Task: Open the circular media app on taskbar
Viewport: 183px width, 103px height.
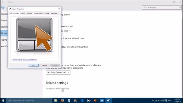Action: pyautogui.click(x=89, y=100)
